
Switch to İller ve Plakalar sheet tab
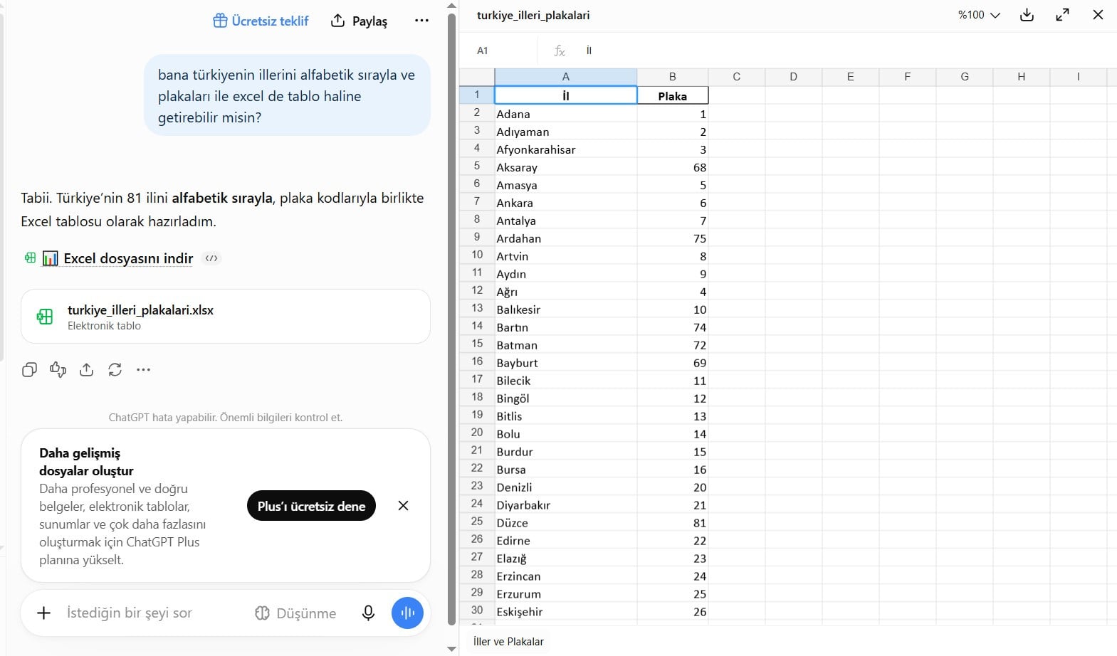[508, 641]
